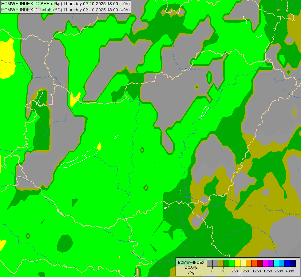301x277 pixels.
Task: Click the bright green legend swatch
Action: click(x=232, y=263)
